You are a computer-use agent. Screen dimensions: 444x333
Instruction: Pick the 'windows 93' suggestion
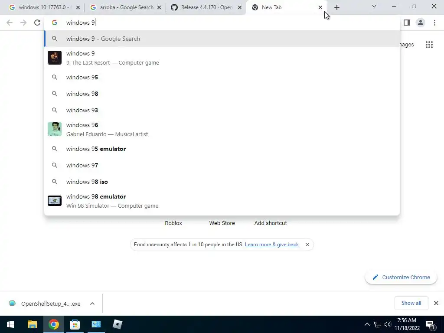click(x=222, y=110)
